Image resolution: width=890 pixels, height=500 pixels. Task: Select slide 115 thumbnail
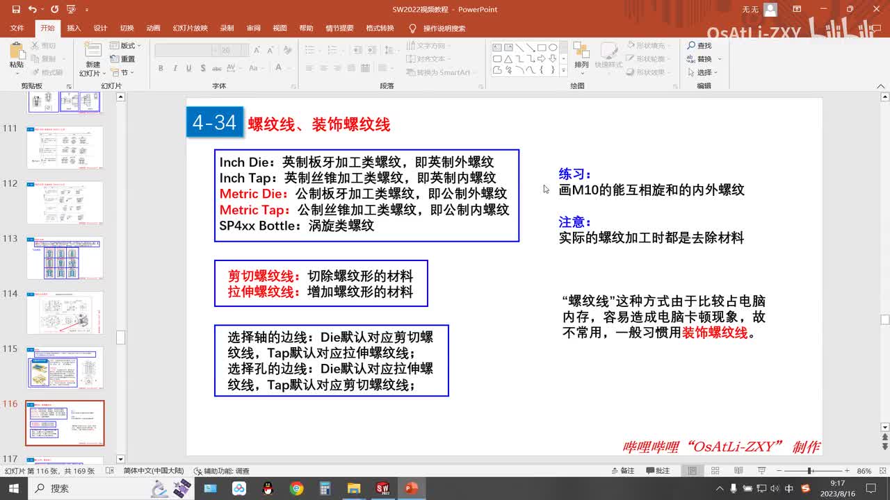coord(65,368)
